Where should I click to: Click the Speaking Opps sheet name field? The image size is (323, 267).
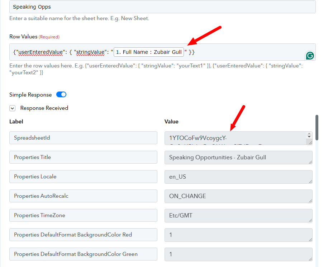(x=162, y=7)
